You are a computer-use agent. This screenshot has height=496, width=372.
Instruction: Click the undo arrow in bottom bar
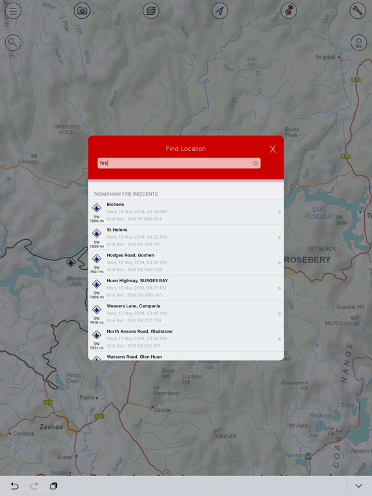point(15,486)
